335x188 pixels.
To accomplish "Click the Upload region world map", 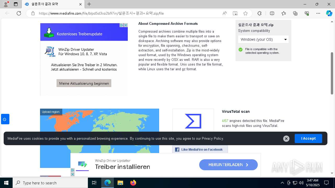I will point(99,138).
